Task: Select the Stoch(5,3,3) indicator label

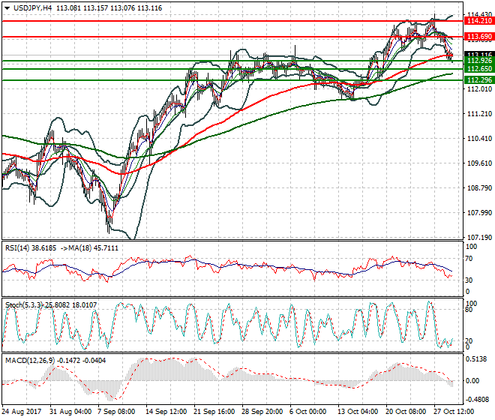Action: pos(24,305)
